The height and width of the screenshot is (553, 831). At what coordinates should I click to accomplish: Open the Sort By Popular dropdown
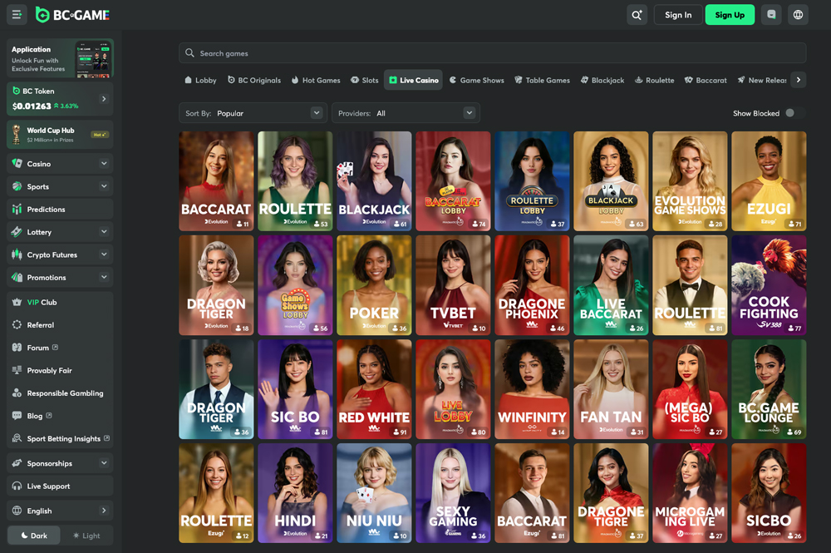(253, 113)
